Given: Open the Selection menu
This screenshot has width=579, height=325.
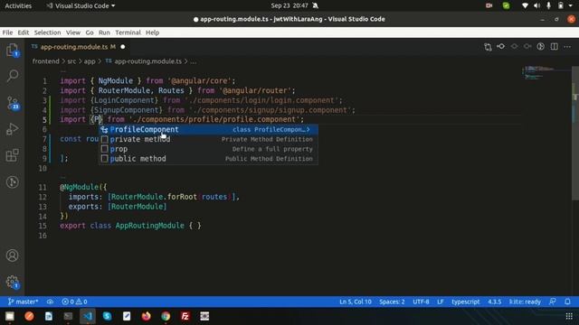Looking at the screenshot, I should (47, 32).
